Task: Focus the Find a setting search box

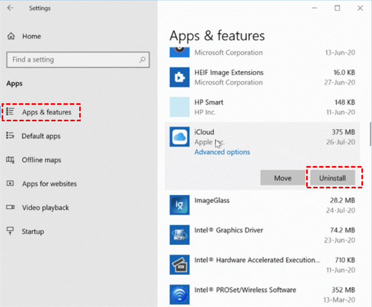Action: pyautogui.click(x=78, y=60)
